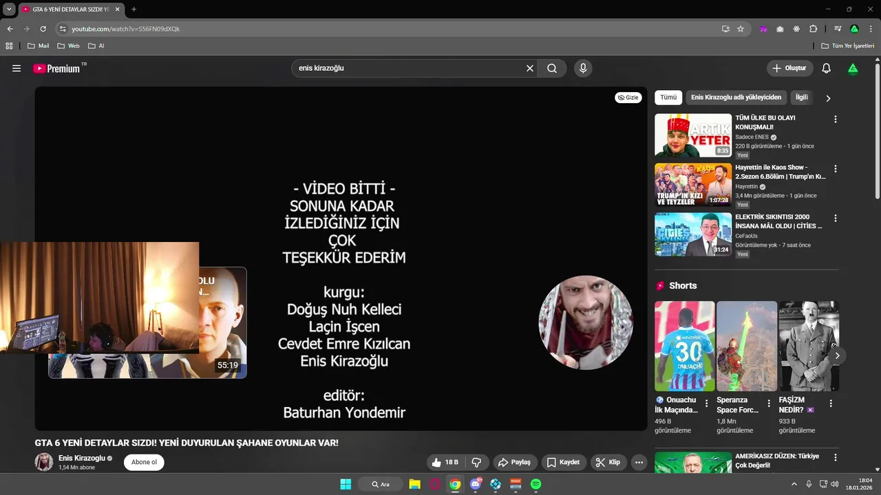Open account avatar menu on YouTube
The height and width of the screenshot is (495, 881).
click(853, 68)
